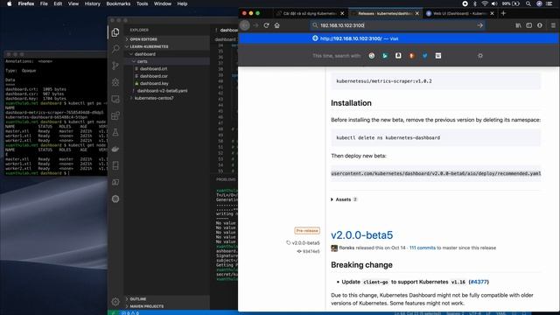The width and height of the screenshot is (560, 315).
Task: Open the Bookmarks menu
Action: [x=118, y=3]
